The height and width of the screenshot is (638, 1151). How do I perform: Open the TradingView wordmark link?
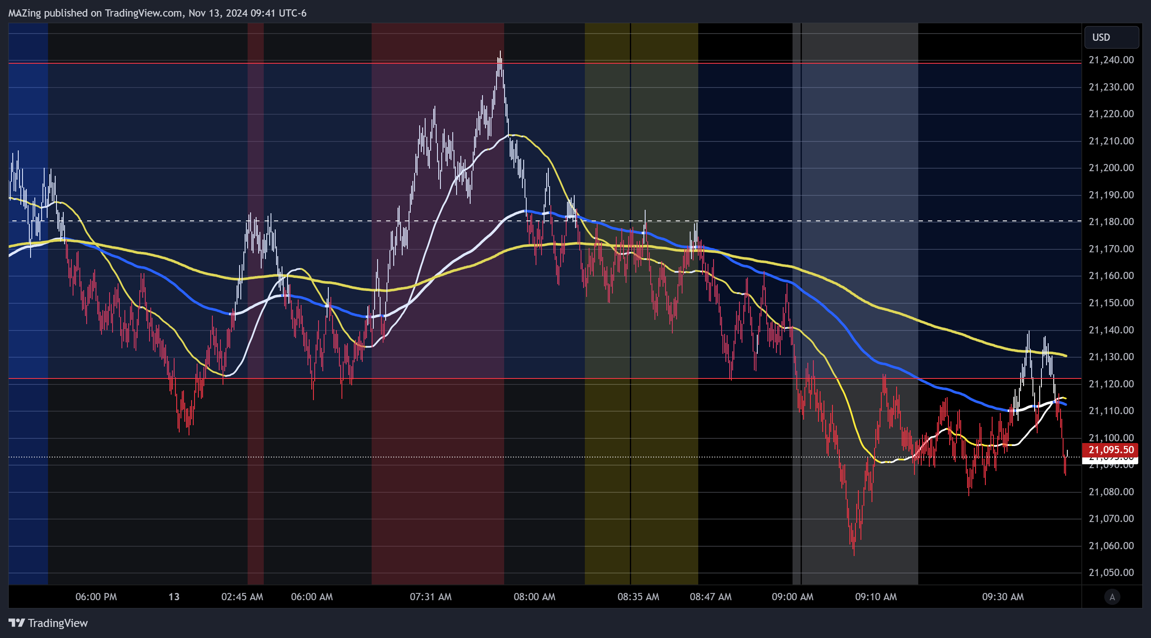pyautogui.click(x=58, y=623)
